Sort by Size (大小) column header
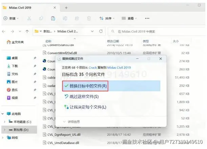 (x=175, y=41)
